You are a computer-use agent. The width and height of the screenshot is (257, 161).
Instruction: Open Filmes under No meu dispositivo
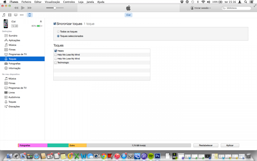click(x=12, y=83)
